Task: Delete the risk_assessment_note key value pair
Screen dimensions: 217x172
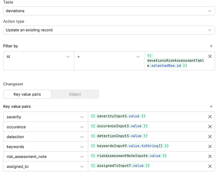Action: pyautogui.click(x=210, y=157)
